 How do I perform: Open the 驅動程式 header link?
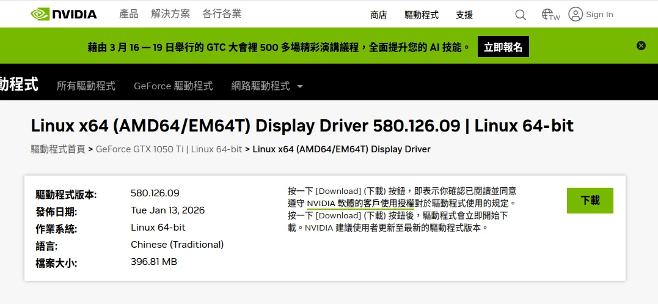coord(422,15)
